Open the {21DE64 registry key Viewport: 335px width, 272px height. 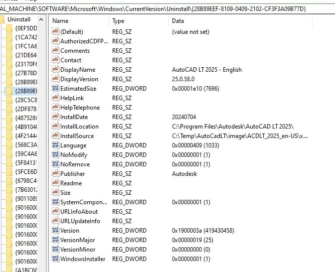click(x=26, y=55)
